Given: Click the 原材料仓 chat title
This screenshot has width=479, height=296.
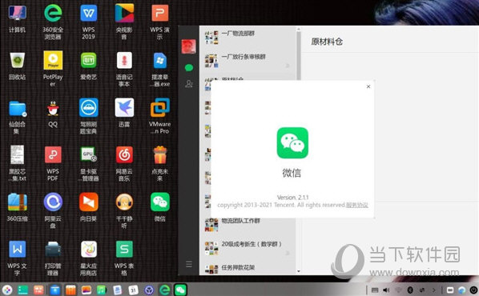Looking at the screenshot, I should 327,42.
